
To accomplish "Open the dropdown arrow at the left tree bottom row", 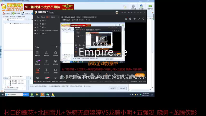I will tap(25, 87).
